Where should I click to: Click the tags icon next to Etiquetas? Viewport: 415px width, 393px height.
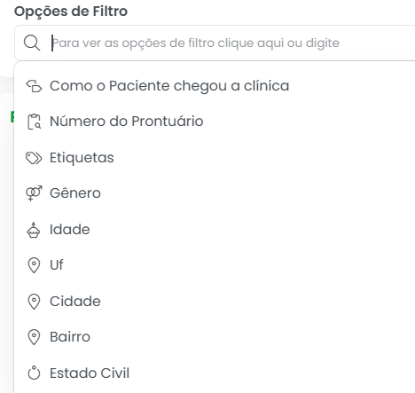34,158
